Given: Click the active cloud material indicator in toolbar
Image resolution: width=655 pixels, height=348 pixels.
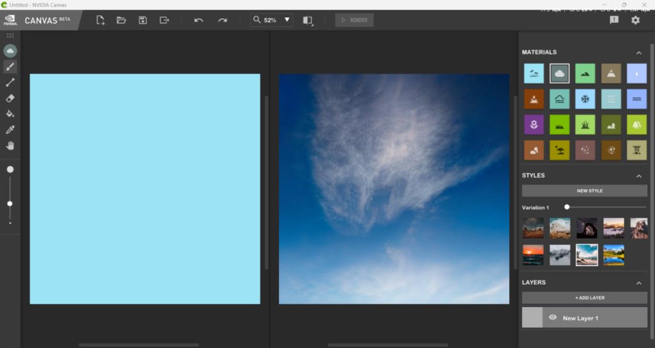Looking at the screenshot, I should 10,51.
